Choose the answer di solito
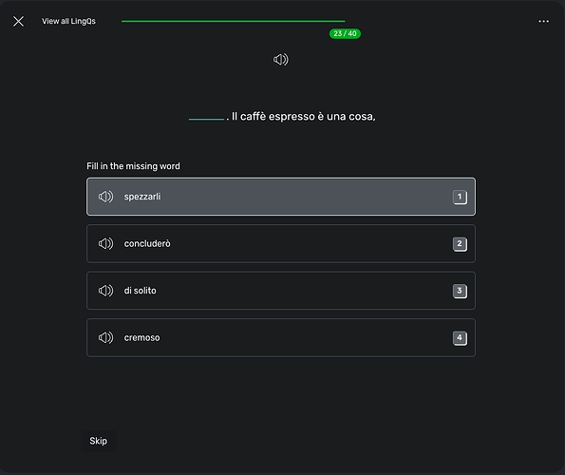565x475 pixels. (x=281, y=291)
